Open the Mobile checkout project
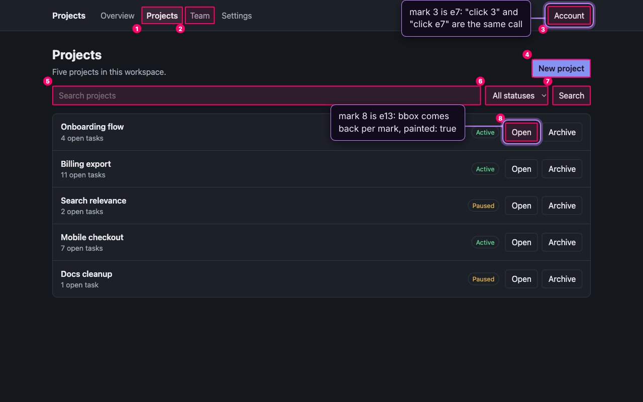 (521, 242)
